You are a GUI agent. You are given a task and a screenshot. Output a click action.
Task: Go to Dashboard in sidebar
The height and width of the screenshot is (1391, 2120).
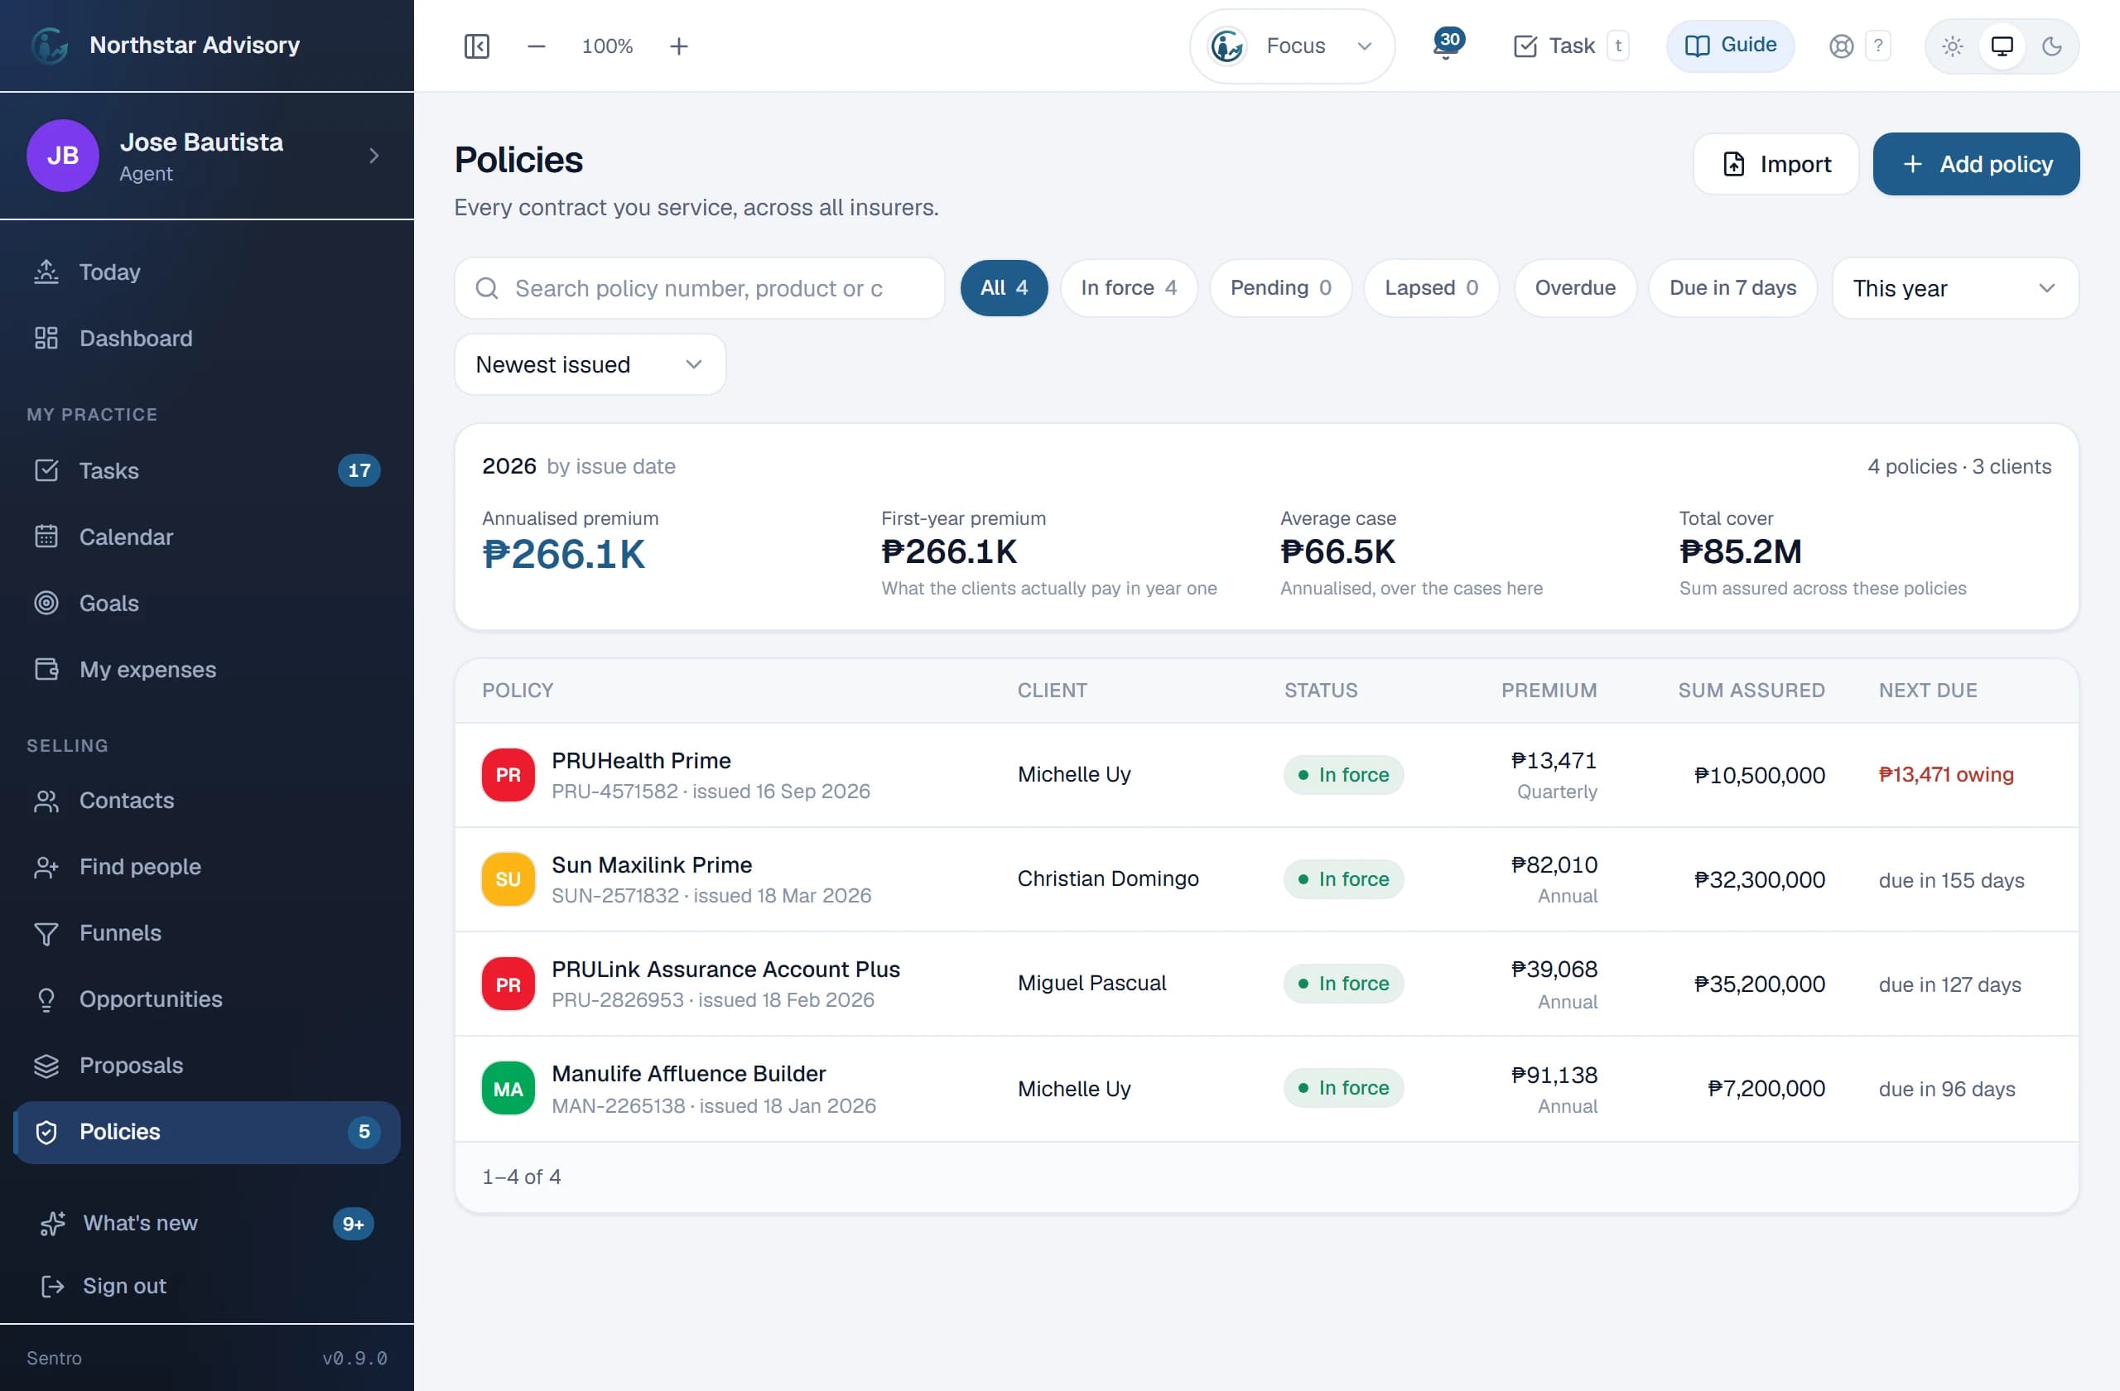click(x=207, y=339)
